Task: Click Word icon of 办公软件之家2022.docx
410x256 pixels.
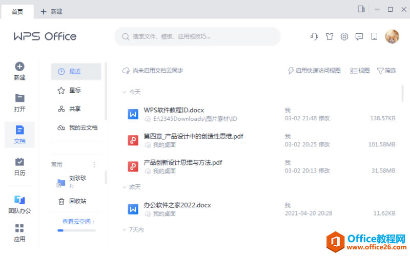Action: pos(133,209)
